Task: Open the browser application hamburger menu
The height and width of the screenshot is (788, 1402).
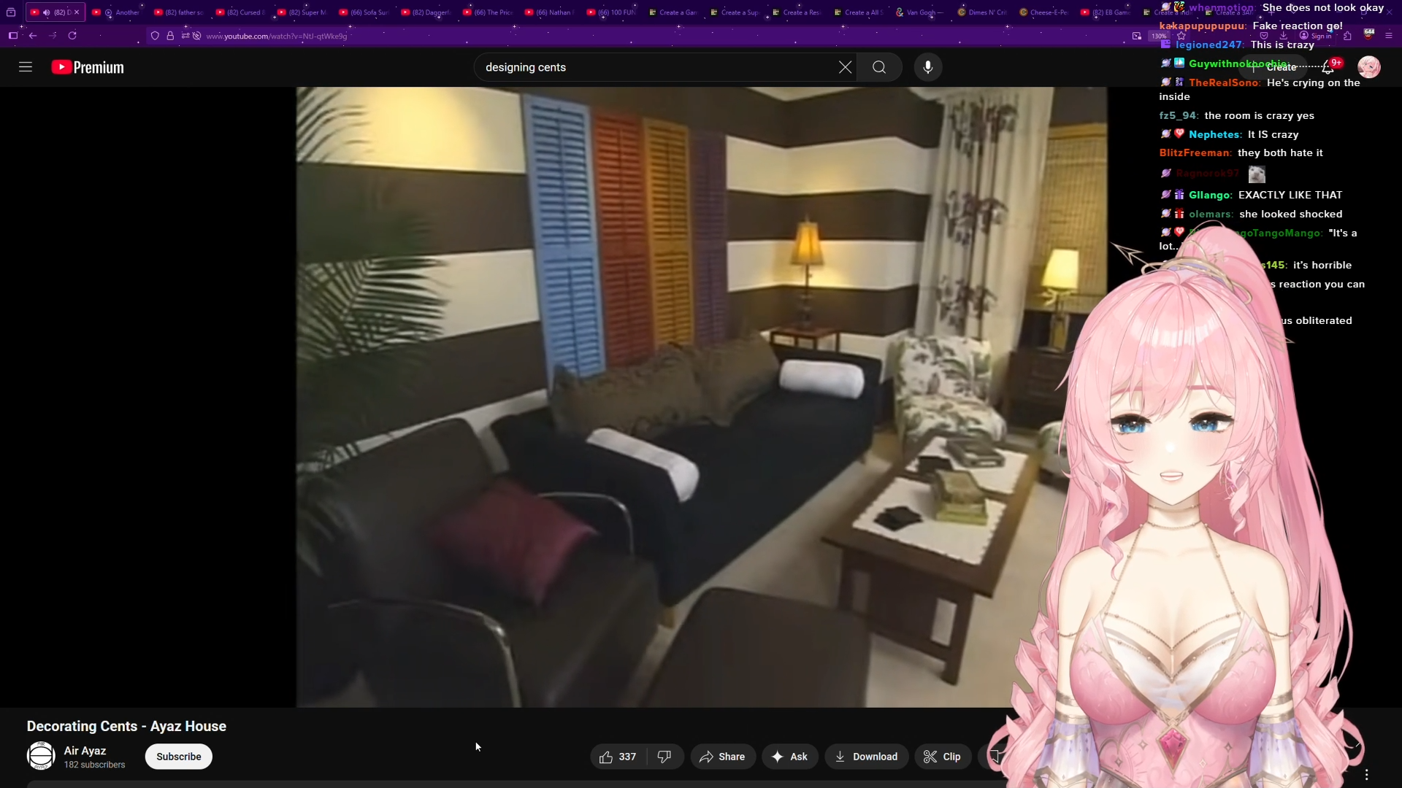Action: pyautogui.click(x=1389, y=36)
